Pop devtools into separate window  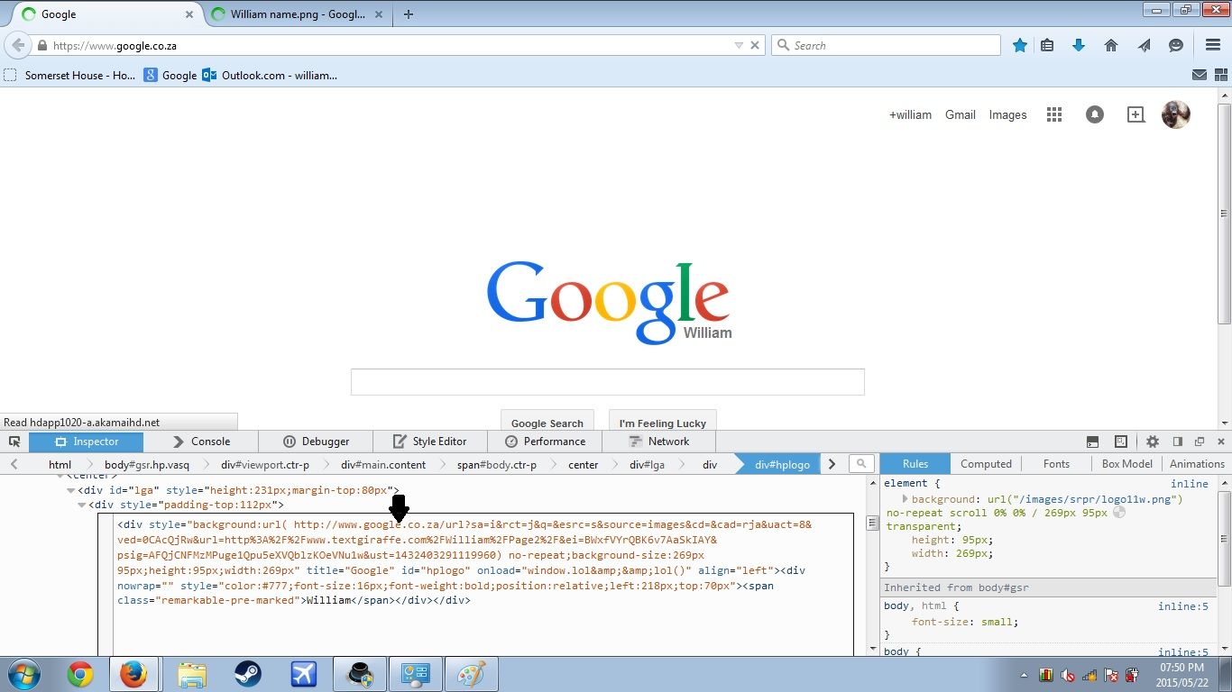[1200, 442]
